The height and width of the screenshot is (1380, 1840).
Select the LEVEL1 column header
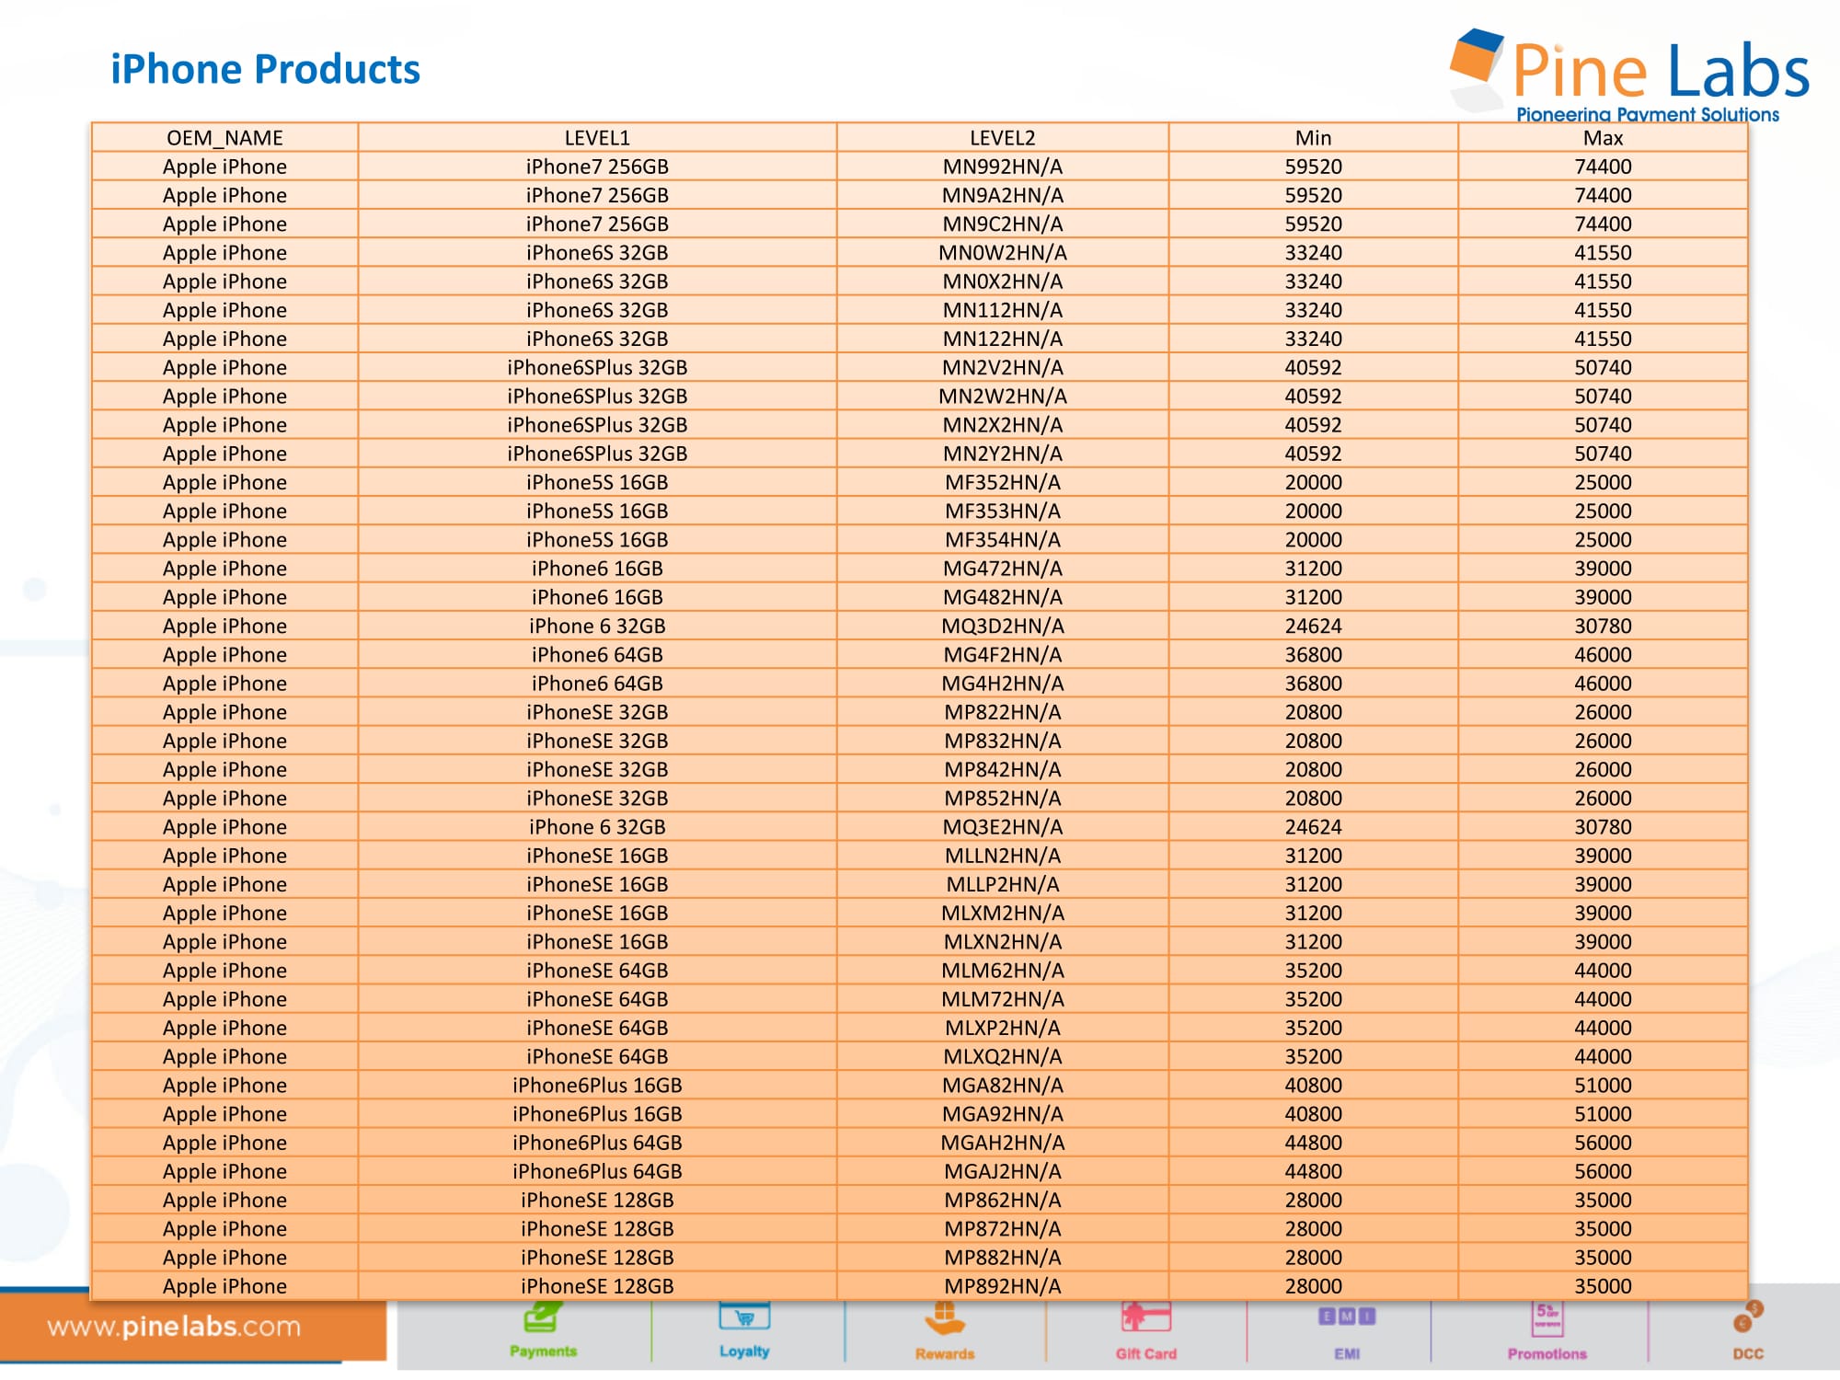[x=597, y=138]
